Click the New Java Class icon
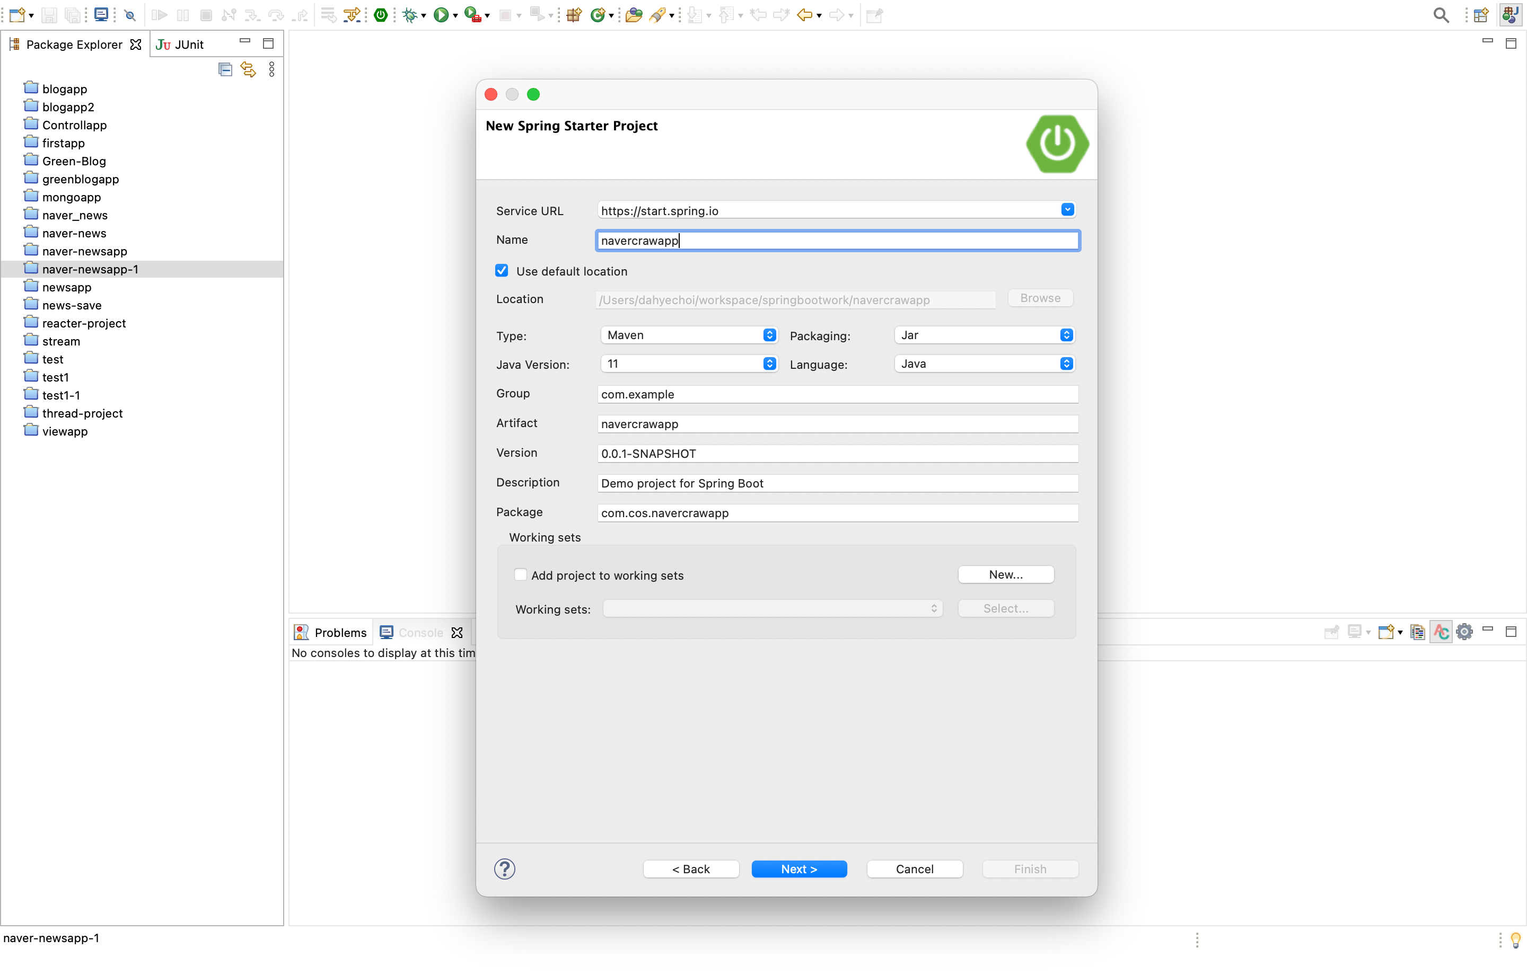The width and height of the screenshot is (1527, 975). [x=598, y=15]
